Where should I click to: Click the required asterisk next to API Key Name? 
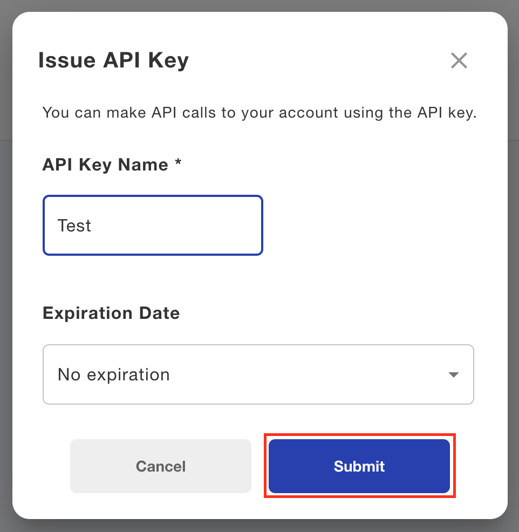[178, 163]
